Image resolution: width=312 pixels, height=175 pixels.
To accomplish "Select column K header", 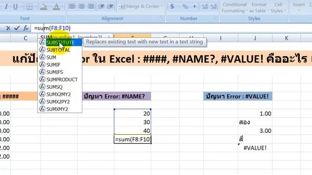I will (287, 38).
